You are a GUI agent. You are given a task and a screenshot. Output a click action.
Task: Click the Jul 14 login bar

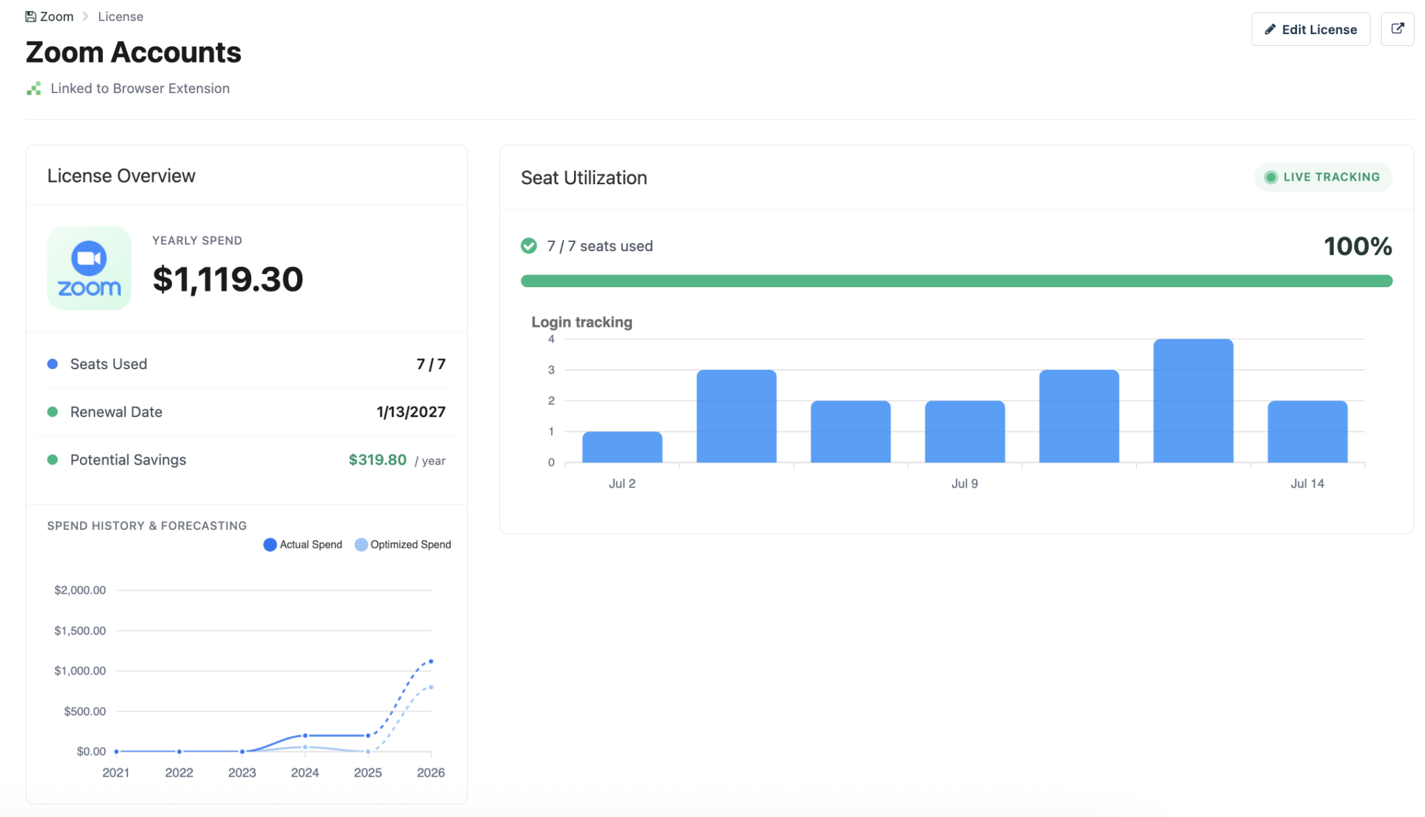[x=1307, y=431]
